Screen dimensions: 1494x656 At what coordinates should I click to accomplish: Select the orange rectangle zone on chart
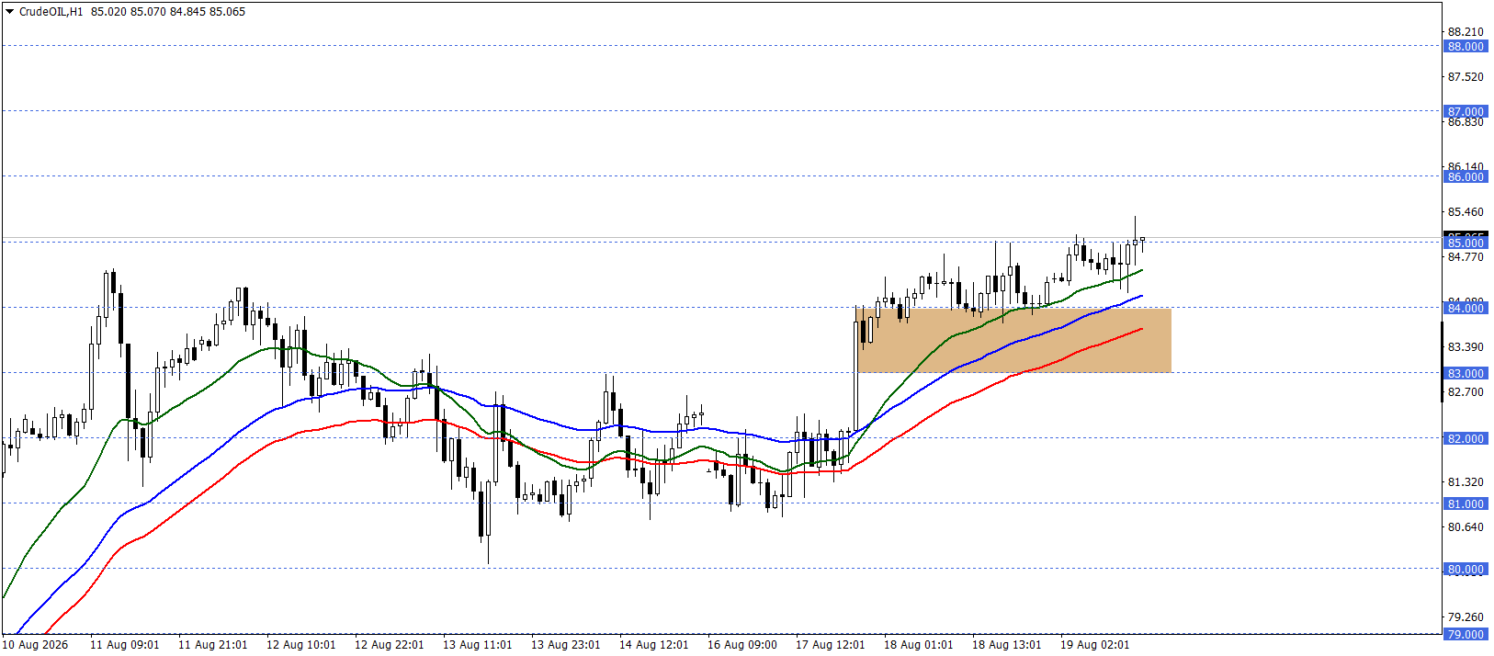click(1013, 340)
